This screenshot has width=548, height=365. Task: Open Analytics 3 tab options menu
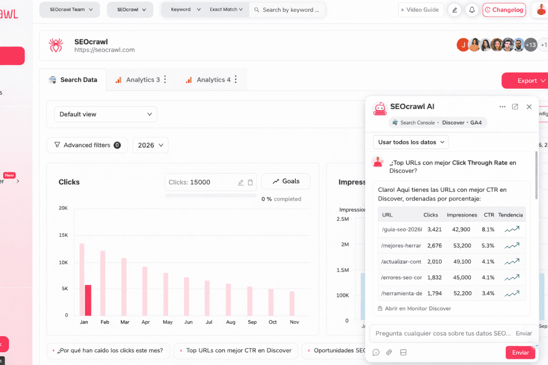pos(165,80)
